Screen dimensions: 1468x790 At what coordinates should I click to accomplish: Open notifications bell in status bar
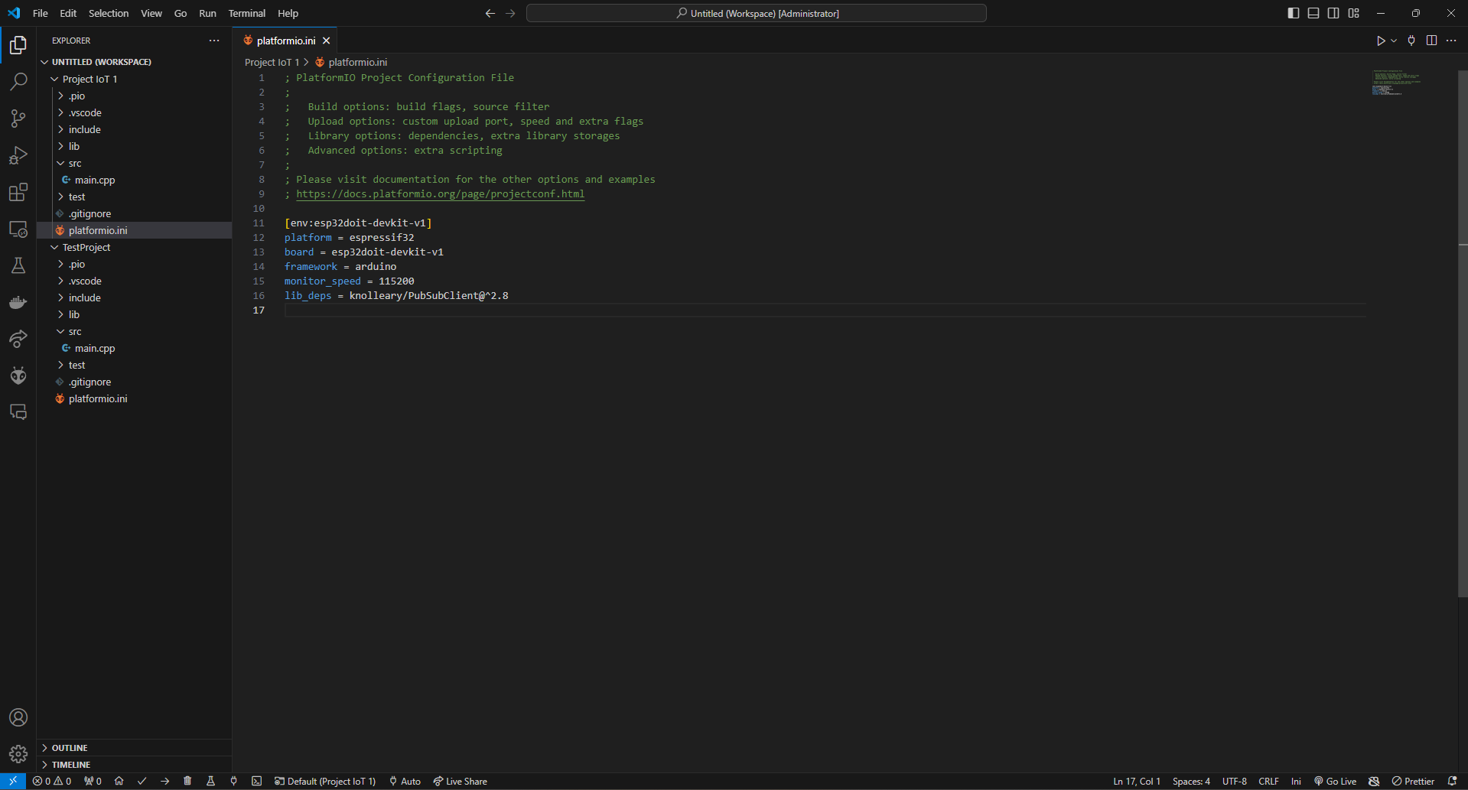[x=1452, y=781]
